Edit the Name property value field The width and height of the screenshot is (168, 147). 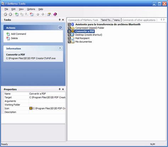pyautogui.click(x=47, y=94)
